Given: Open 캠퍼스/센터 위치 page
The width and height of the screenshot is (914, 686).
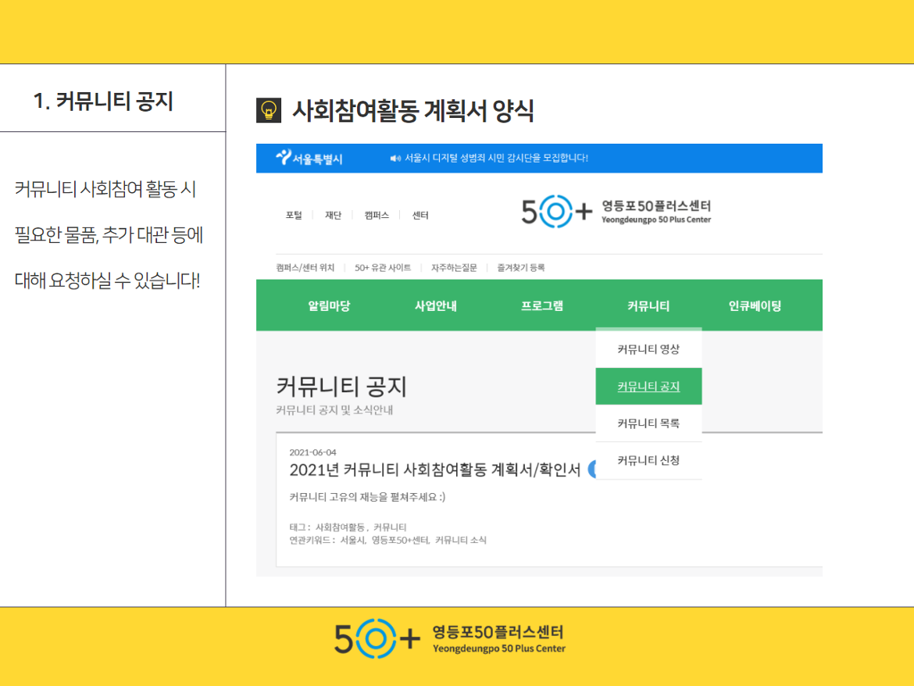Looking at the screenshot, I should (305, 268).
